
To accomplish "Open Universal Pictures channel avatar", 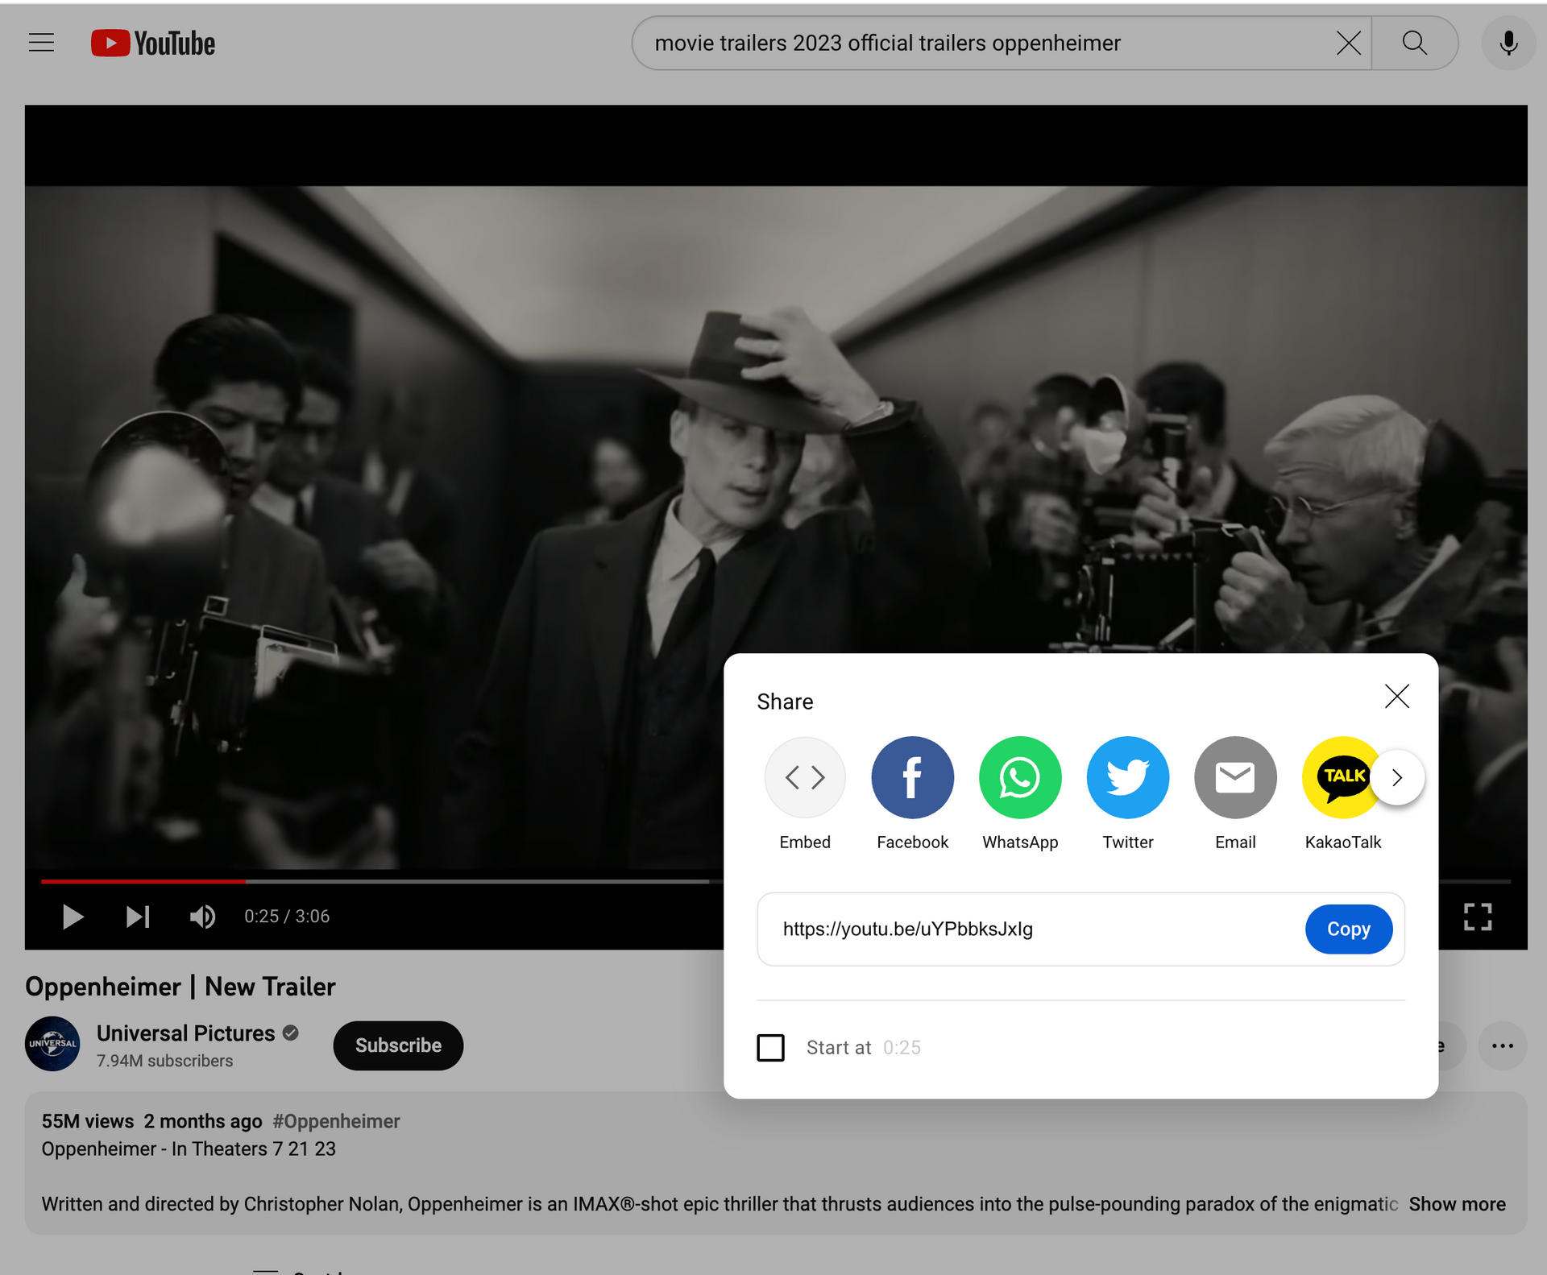I will 52,1044.
